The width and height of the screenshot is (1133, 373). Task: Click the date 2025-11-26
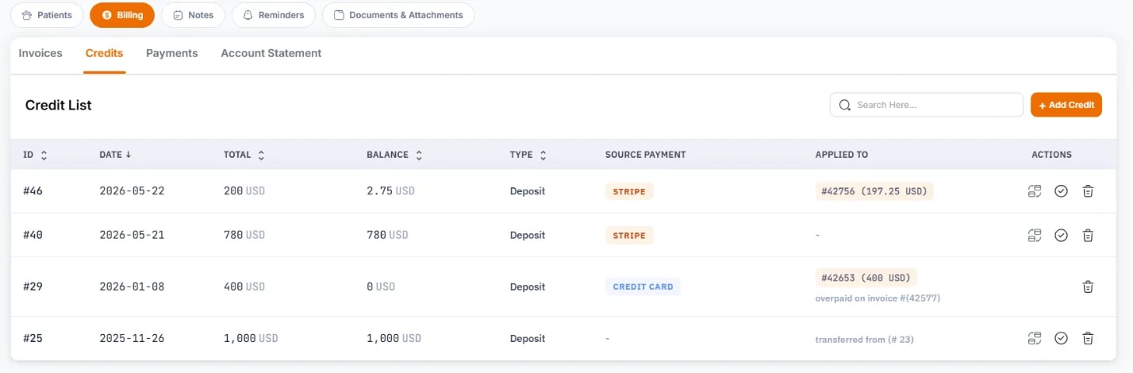[132, 338]
